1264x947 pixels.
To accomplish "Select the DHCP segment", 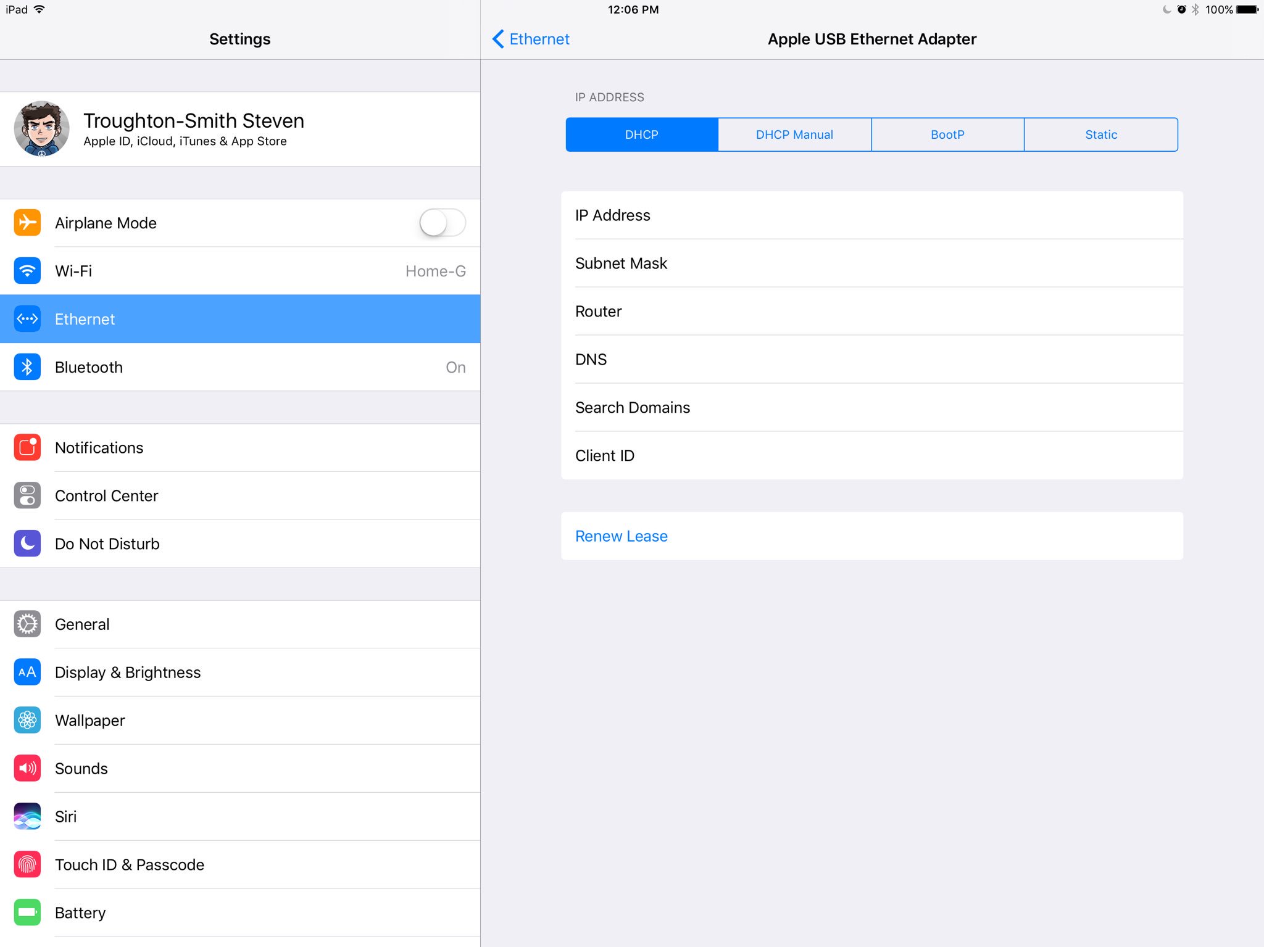I will 641,134.
